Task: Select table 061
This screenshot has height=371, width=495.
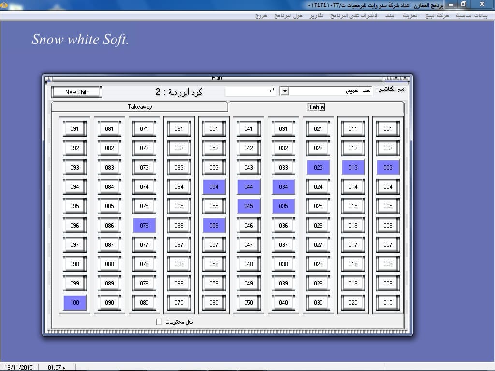Action: click(179, 128)
